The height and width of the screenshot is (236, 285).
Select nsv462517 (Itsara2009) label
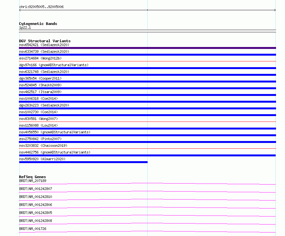coord(40,92)
